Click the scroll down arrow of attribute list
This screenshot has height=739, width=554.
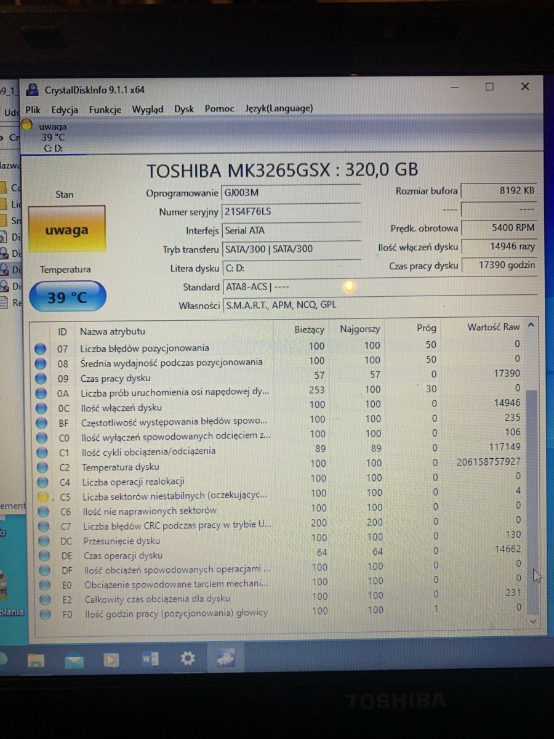(x=533, y=622)
